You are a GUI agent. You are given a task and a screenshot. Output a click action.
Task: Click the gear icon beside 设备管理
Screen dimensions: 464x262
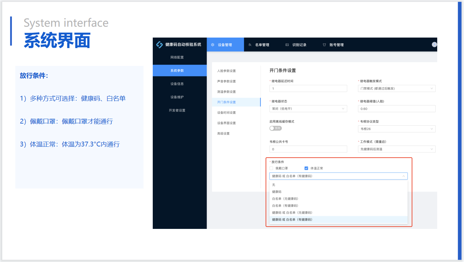pos(213,45)
